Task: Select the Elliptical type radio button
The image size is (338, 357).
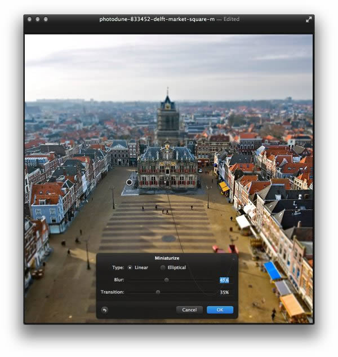Action: click(x=163, y=268)
